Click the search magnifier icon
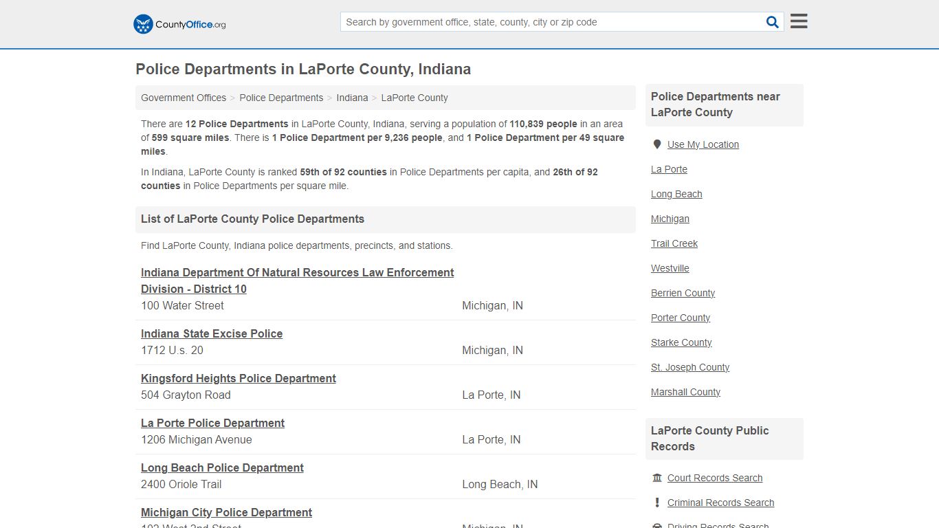 (773, 22)
